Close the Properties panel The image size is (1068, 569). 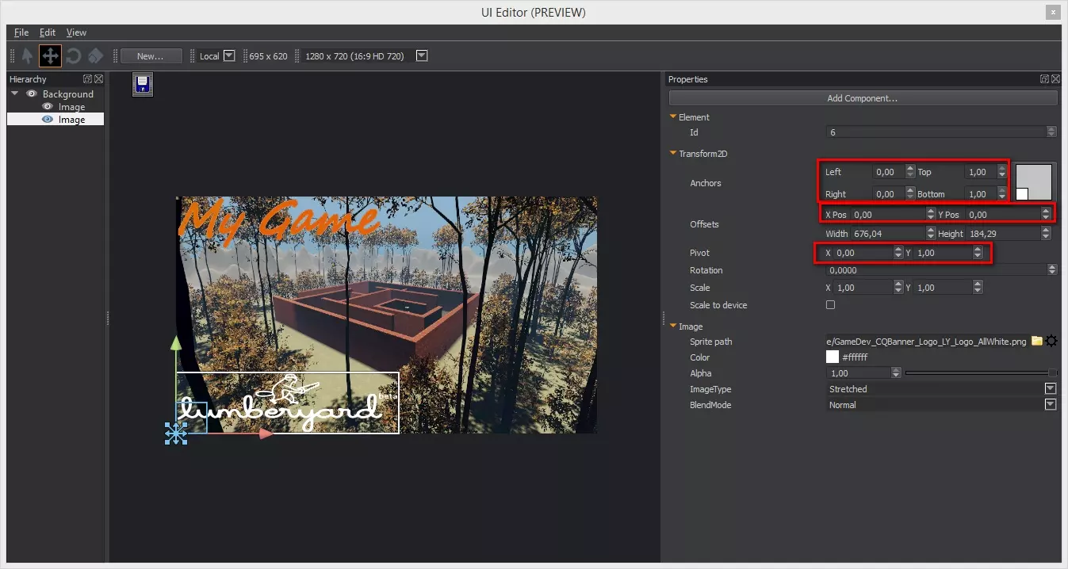coord(1056,79)
